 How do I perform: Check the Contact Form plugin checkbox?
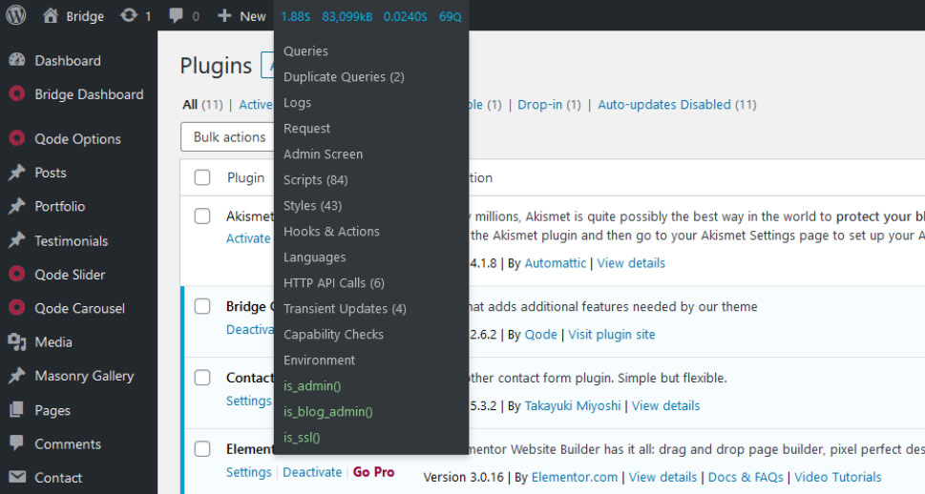(202, 378)
